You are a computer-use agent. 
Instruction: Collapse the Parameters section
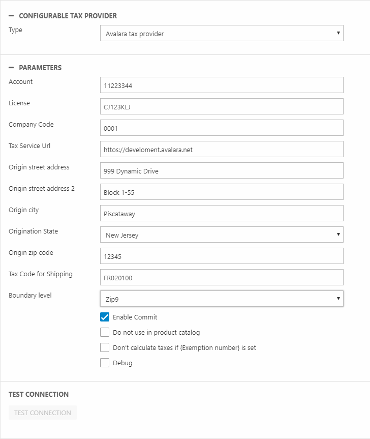coord(11,68)
